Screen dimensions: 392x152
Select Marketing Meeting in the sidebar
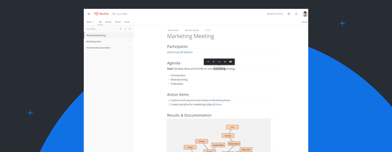[x=108, y=35]
